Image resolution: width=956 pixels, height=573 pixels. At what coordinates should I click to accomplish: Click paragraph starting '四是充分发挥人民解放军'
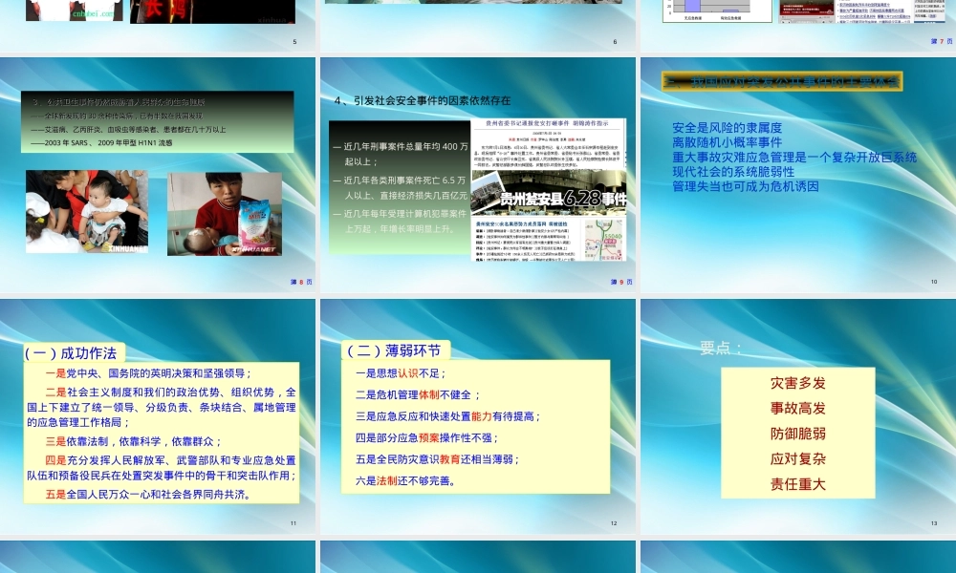pyautogui.click(x=161, y=468)
